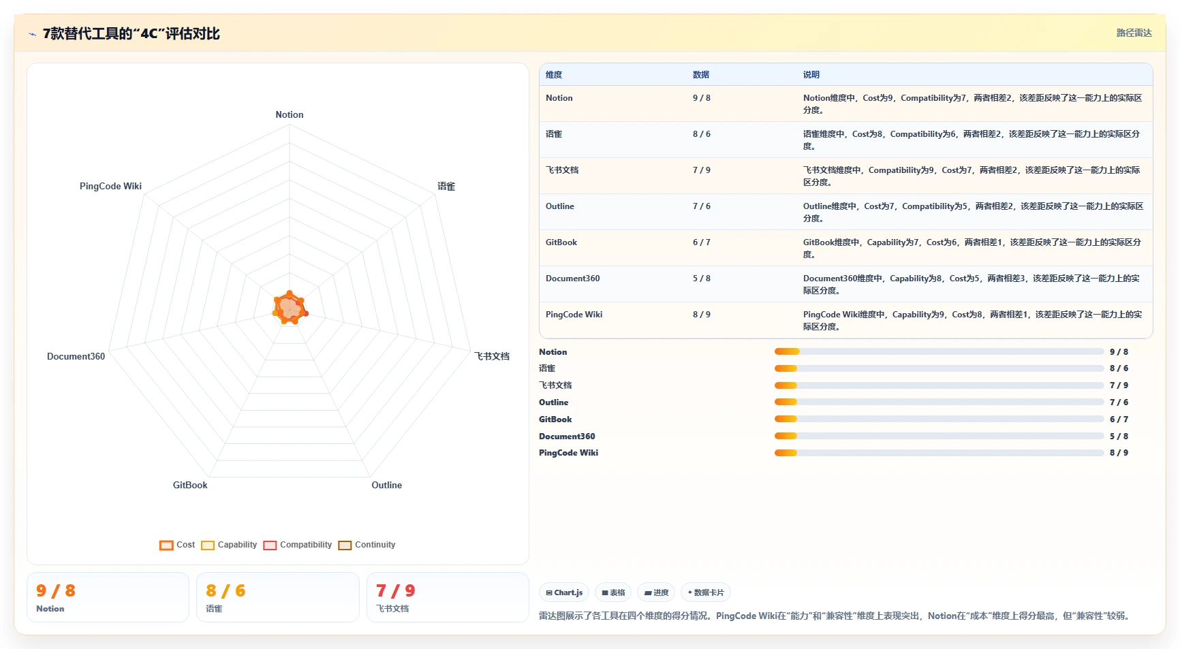The height and width of the screenshot is (649, 1180).
Task: Click the Outline axis label on the radar chart
Action: coord(387,485)
